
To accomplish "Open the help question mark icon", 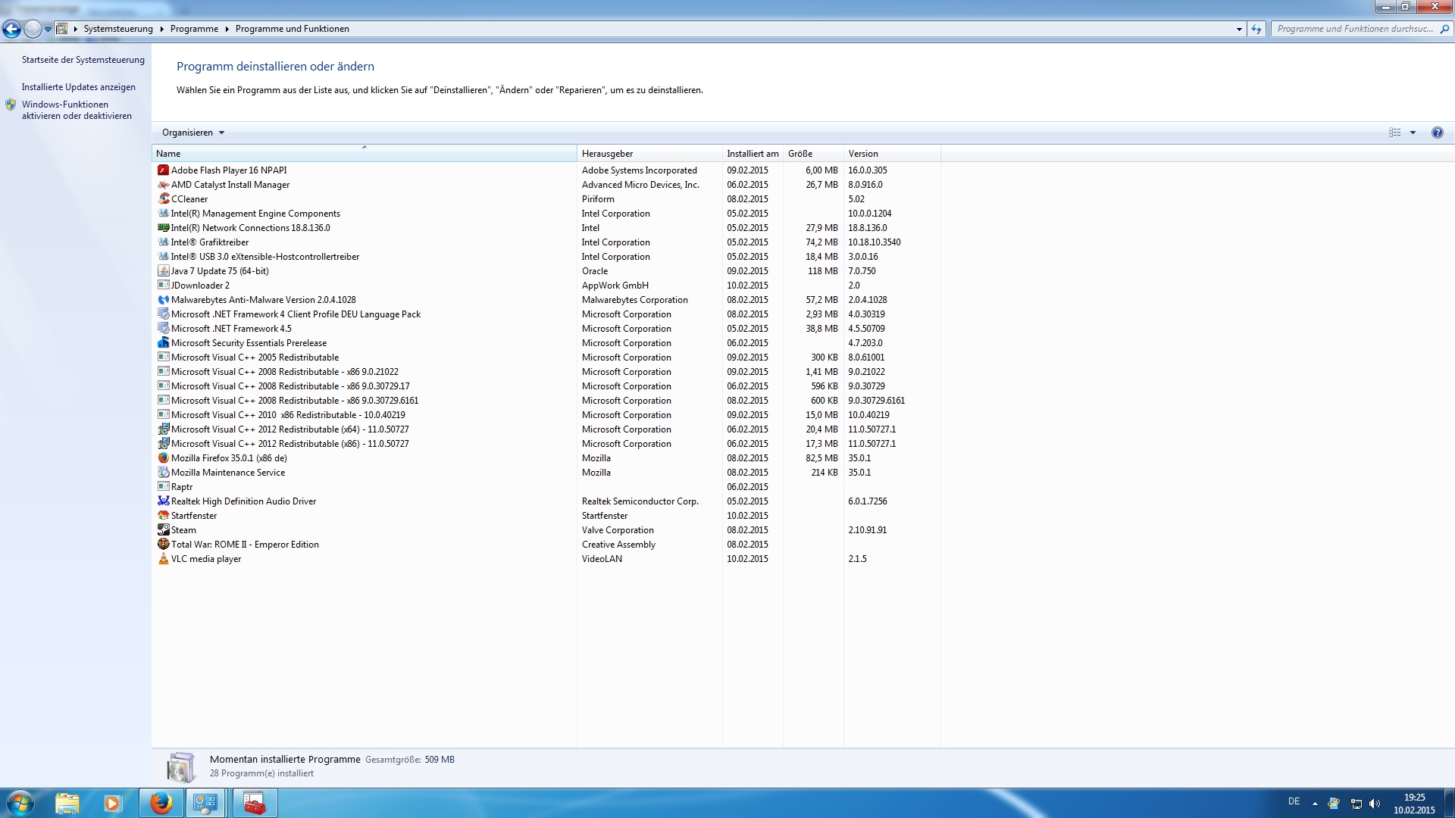I will click(x=1437, y=133).
